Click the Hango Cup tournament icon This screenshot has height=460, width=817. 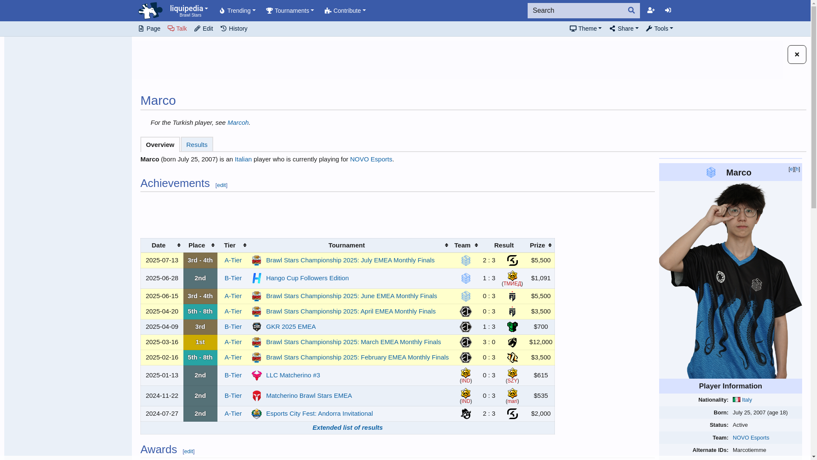[x=257, y=278]
